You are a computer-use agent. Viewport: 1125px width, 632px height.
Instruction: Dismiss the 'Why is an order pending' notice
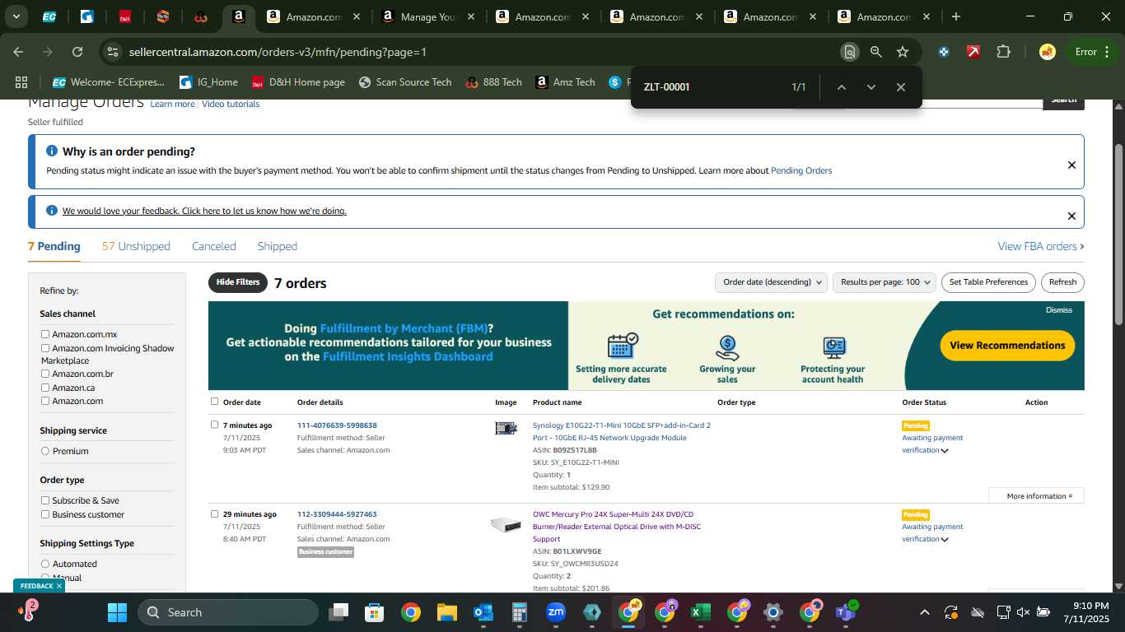pos(1071,165)
